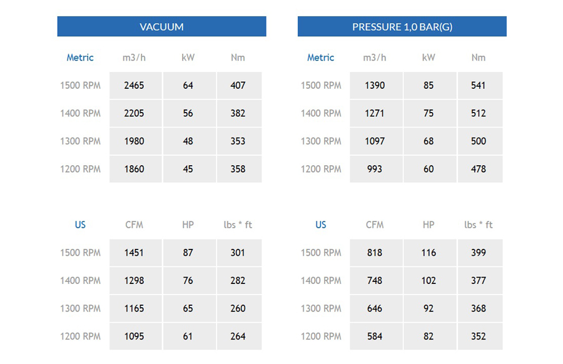Screen dimensions: 563x364
Task: Select the 2465 m3/h vacuum cell
Action: (x=136, y=86)
